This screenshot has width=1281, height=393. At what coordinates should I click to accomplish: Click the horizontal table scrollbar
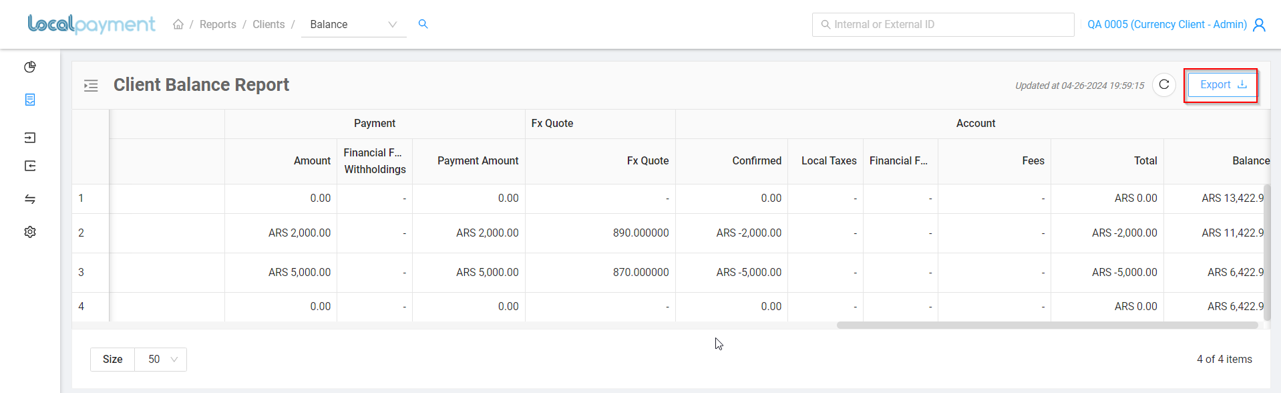pyautogui.click(x=1047, y=325)
